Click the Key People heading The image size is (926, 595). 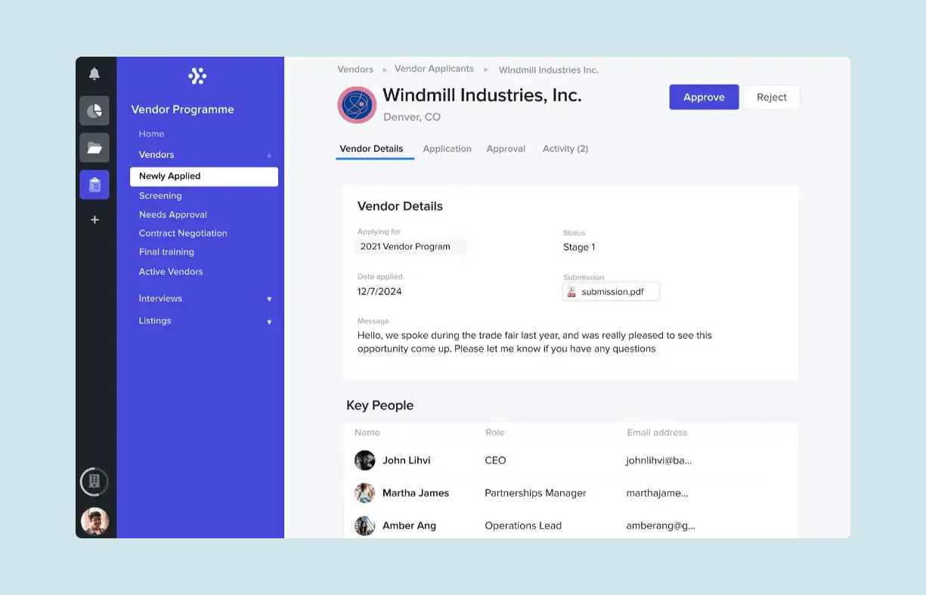(379, 405)
